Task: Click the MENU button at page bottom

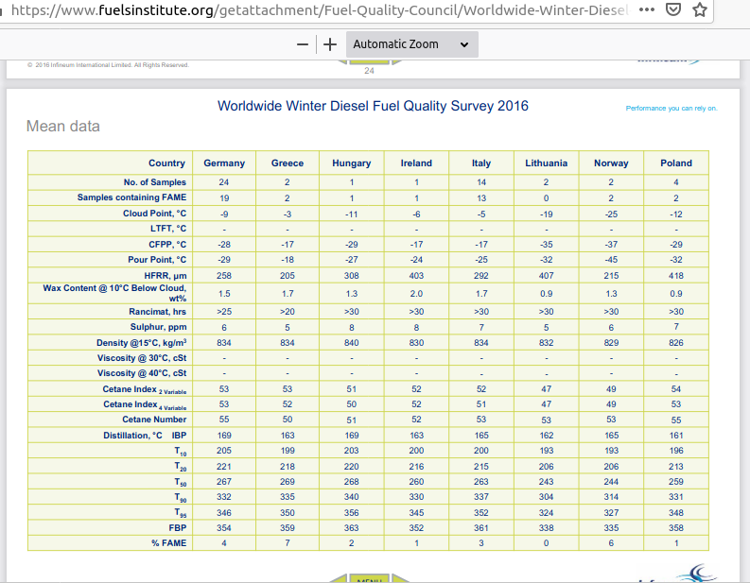Action: 369,577
